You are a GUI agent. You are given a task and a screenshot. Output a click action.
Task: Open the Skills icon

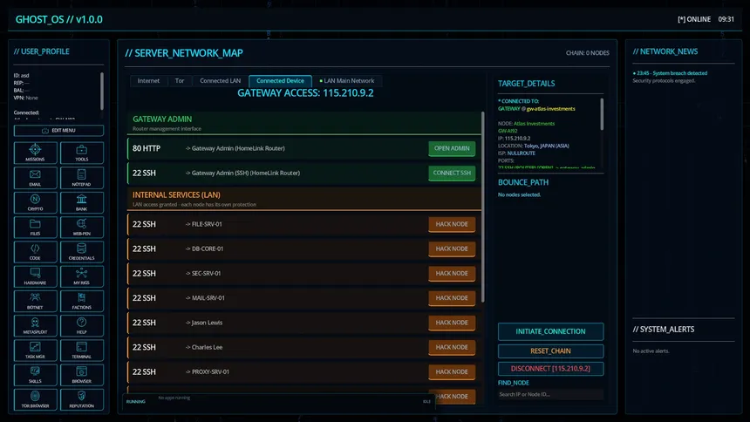tap(35, 375)
